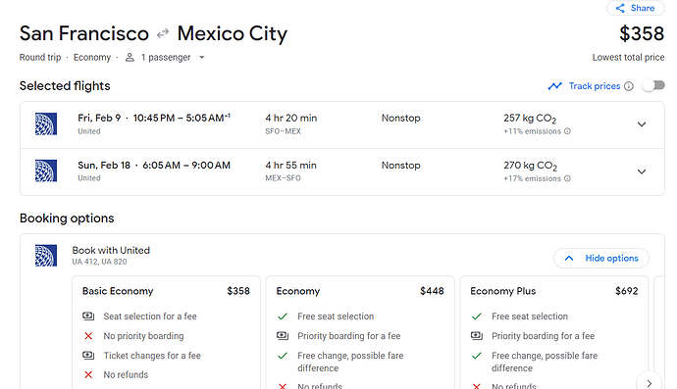Click green check beside Economy Free change
This screenshot has height=389, width=677.
[283, 356]
